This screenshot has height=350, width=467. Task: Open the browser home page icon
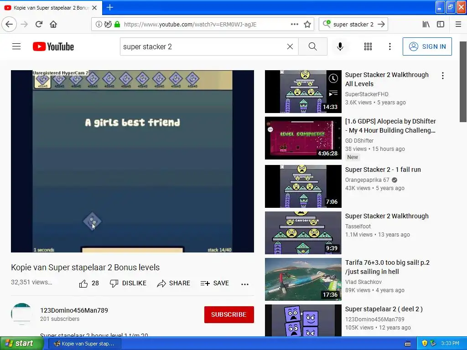tap(53, 25)
